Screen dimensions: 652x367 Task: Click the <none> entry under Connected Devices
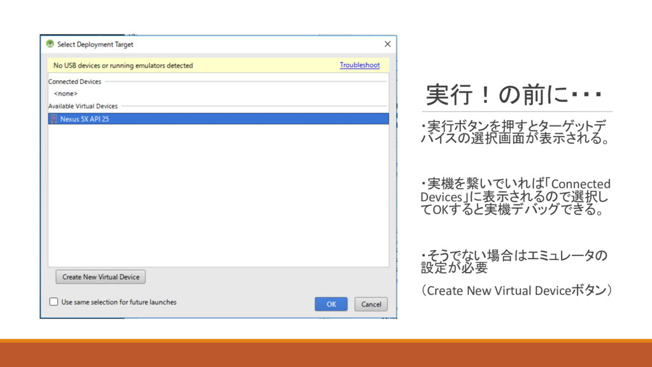tap(66, 94)
